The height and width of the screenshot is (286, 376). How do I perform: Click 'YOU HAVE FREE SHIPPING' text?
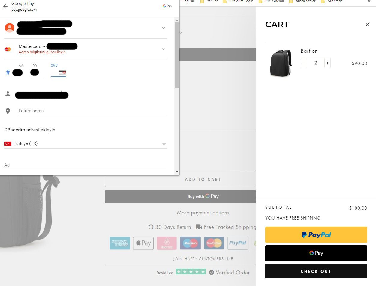point(293,218)
